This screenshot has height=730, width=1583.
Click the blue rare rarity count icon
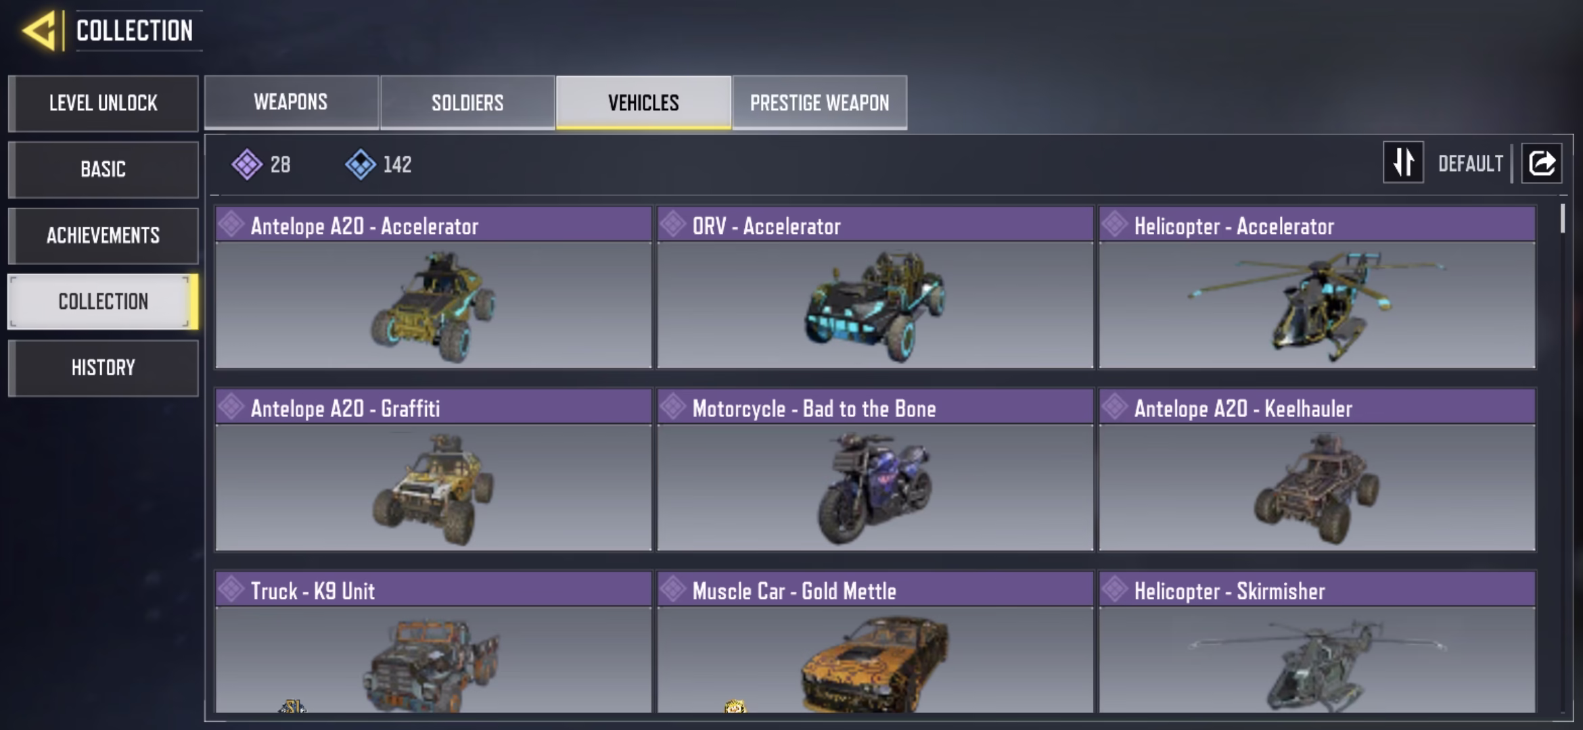pyautogui.click(x=361, y=164)
